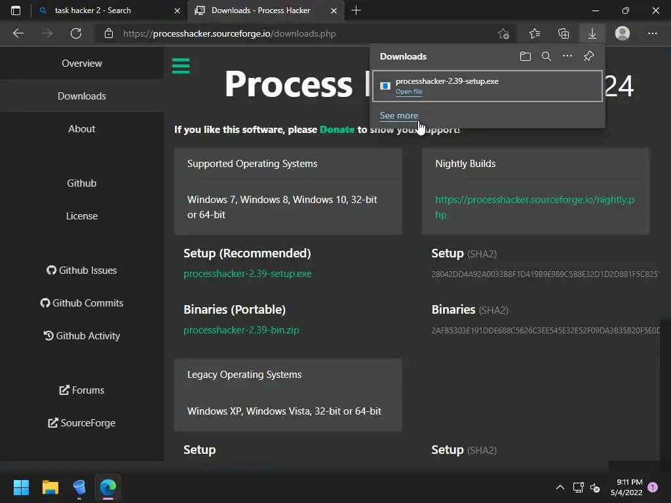This screenshot has width=671, height=503.
Task: Add this page to favorites
Action: [503, 33]
